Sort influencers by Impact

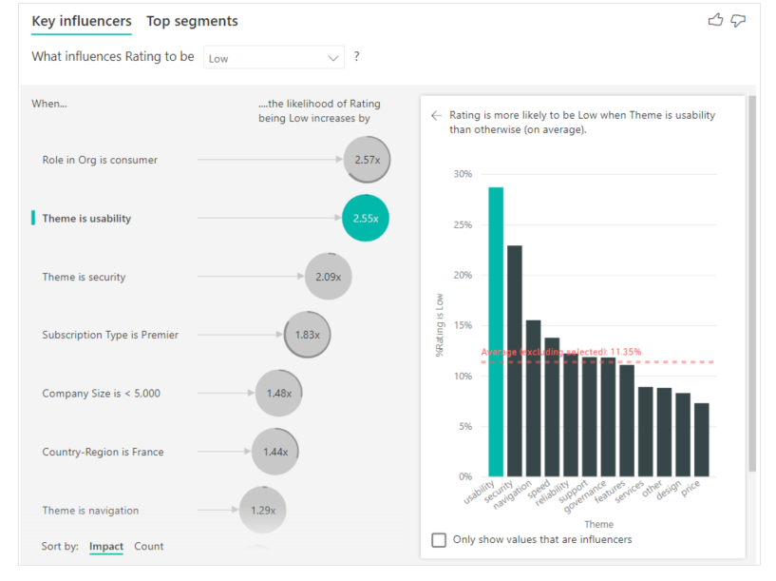click(106, 547)
